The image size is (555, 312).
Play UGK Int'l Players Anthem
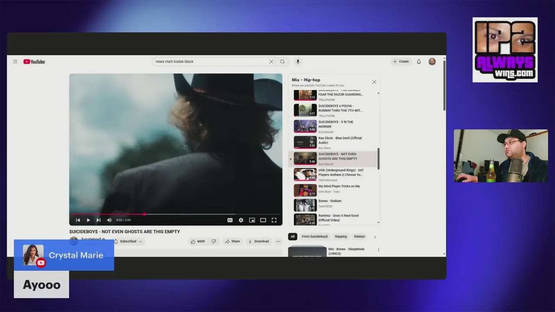(x=334, y=175)
